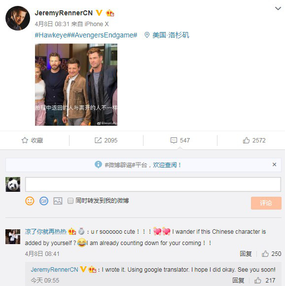Expand the post options chevron menu
285x286 pixels.
click(278, 8)
